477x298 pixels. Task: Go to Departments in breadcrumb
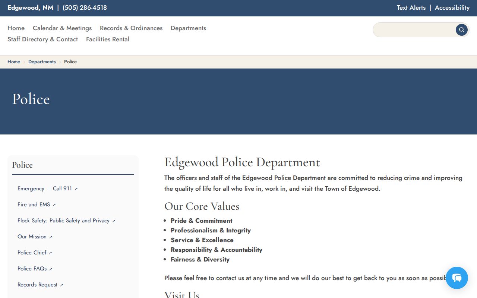(x=42, y=62)
